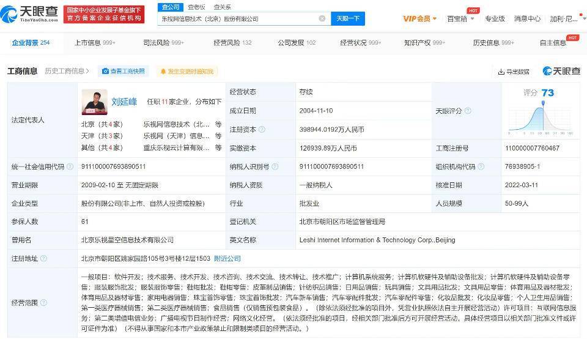This screenshot has height=339, width=587.
Task: Click 等 after the 其他 company row
Action: (218, 147)
